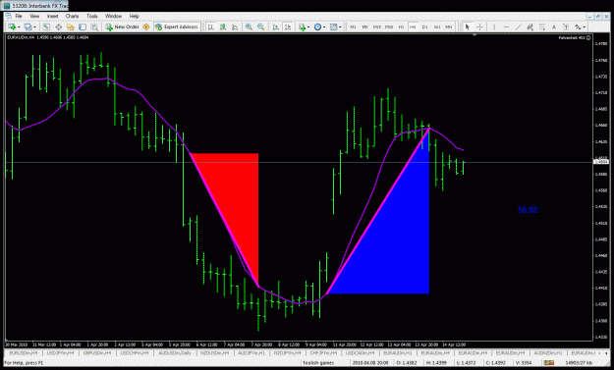Switch to the D1 timeframe

(424, 26)
